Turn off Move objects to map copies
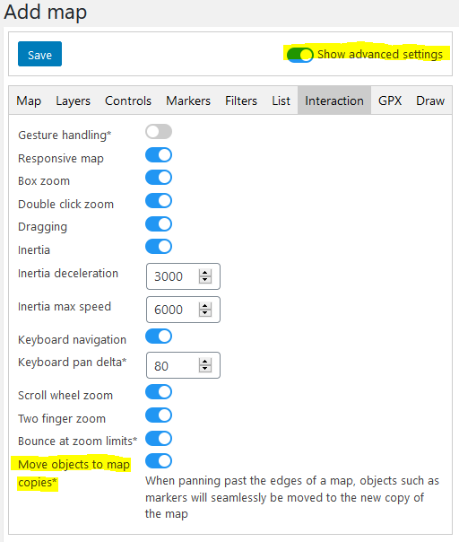This screenshot has height=542, width=459. point(159,460)
